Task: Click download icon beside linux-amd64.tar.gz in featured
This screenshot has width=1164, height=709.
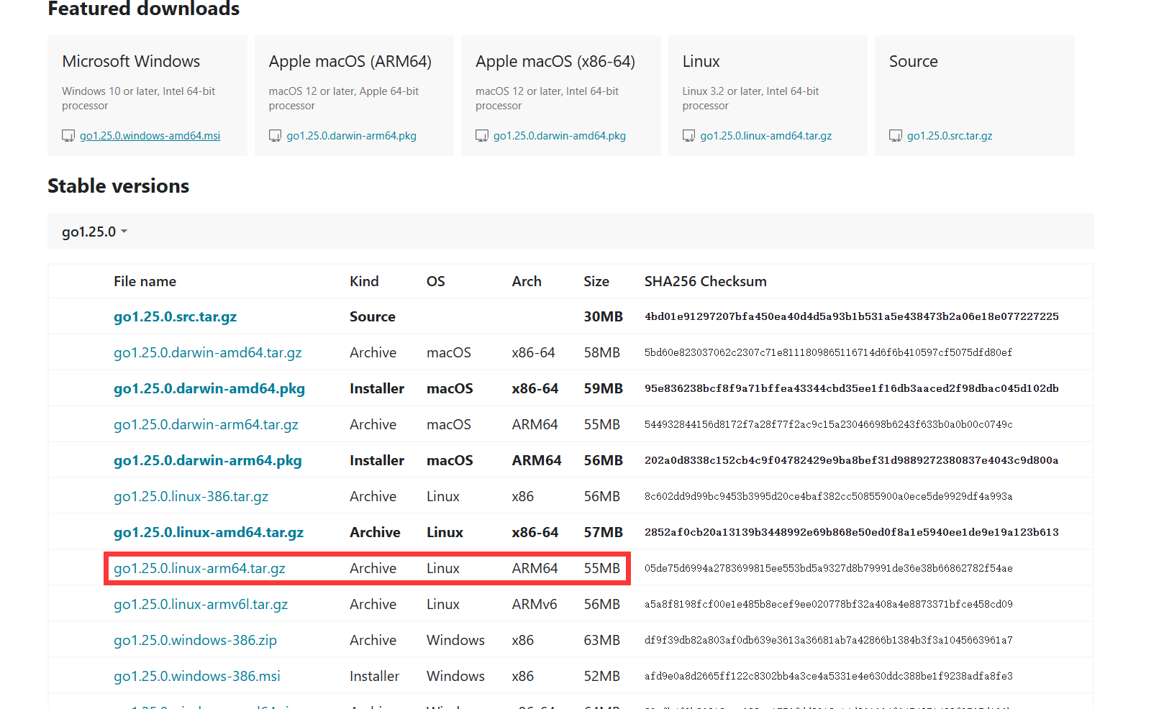Action: [x=688, y=136]
